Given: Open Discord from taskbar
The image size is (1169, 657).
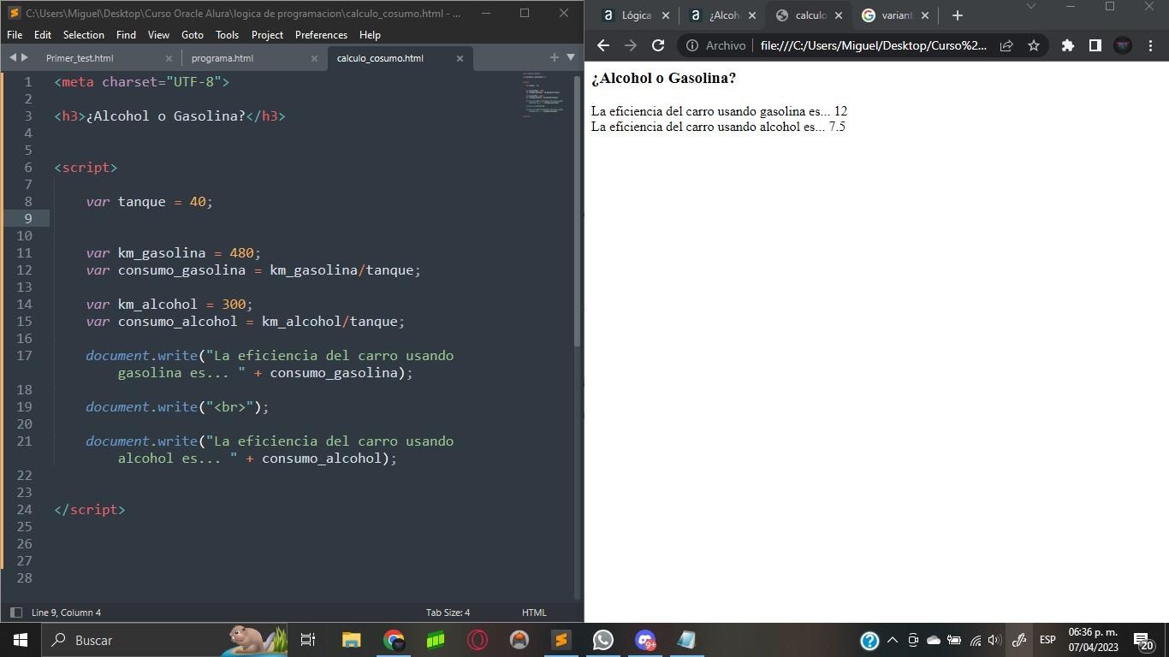Looking at the screenshot, I should [x=645, y=640].
